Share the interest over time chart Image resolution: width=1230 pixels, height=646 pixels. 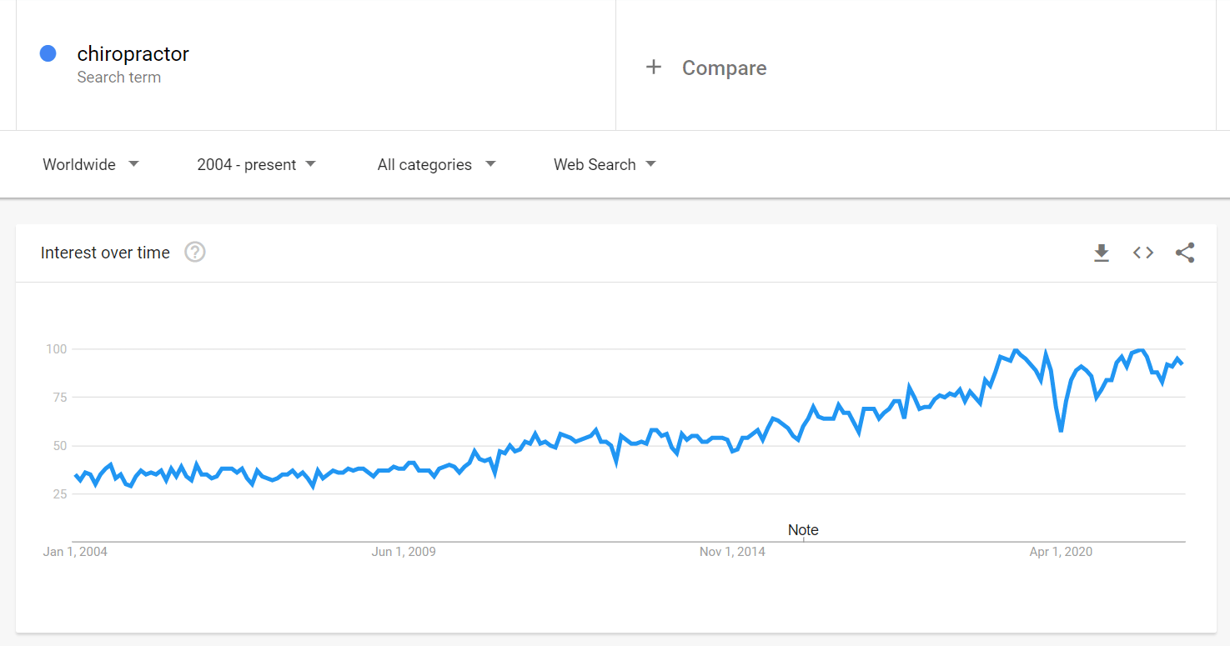coord(1185,253)
